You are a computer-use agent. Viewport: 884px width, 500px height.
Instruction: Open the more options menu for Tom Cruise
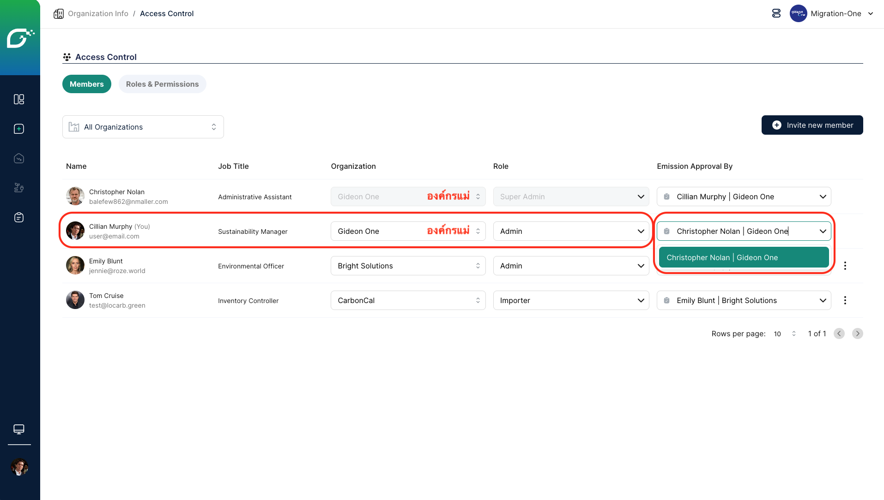845,300
